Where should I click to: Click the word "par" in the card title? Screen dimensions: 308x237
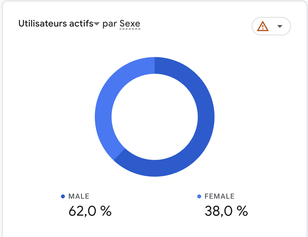[x=110, y=24]
